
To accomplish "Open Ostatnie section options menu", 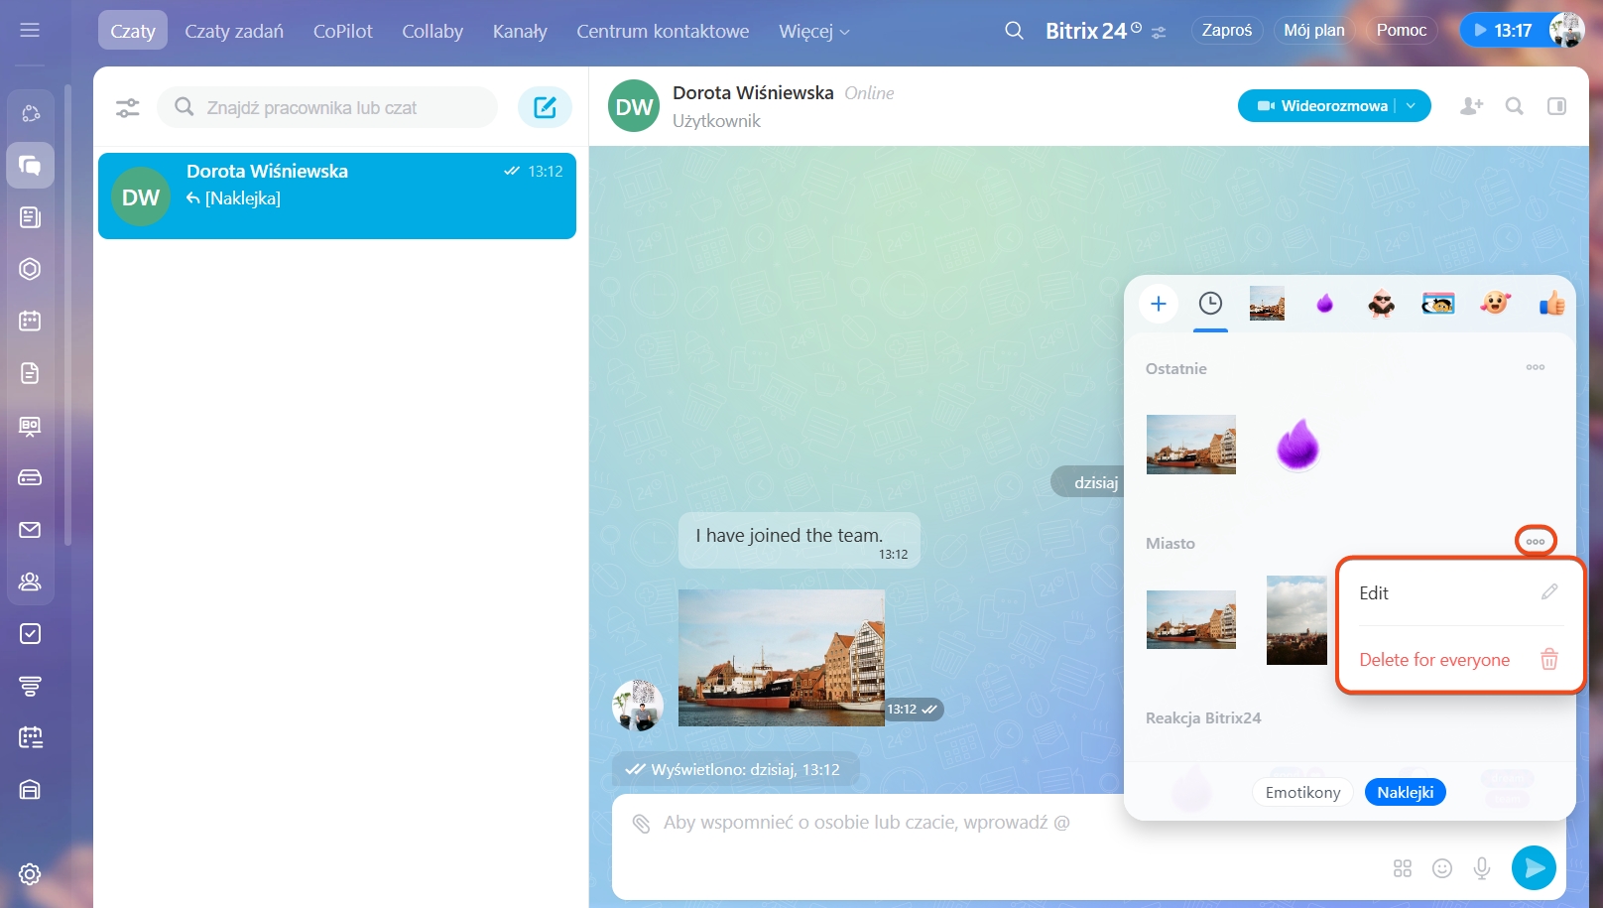I will coord(1535,367).
